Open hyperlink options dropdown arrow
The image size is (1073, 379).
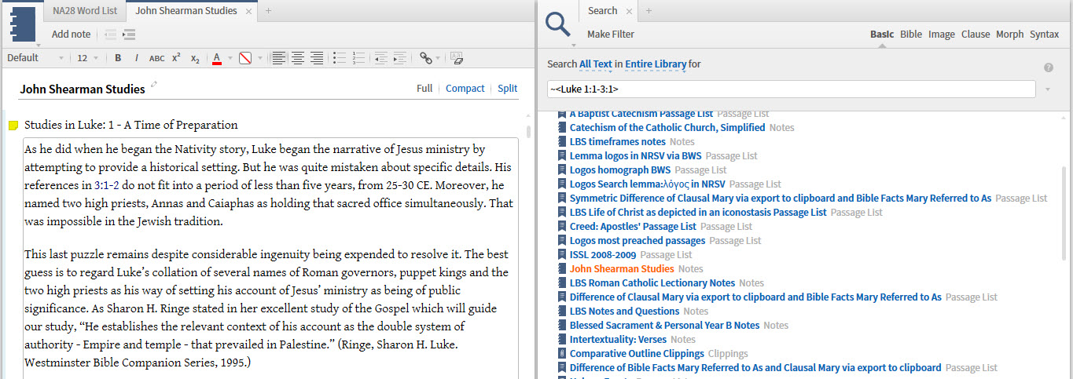(x=439, y=58)
